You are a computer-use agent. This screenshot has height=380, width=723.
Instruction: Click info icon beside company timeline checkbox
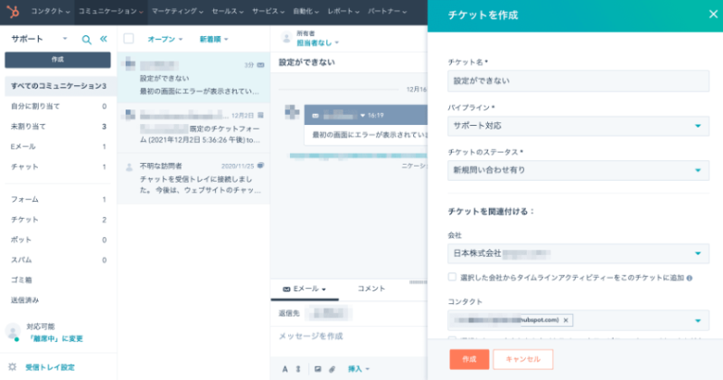(690, 278)
